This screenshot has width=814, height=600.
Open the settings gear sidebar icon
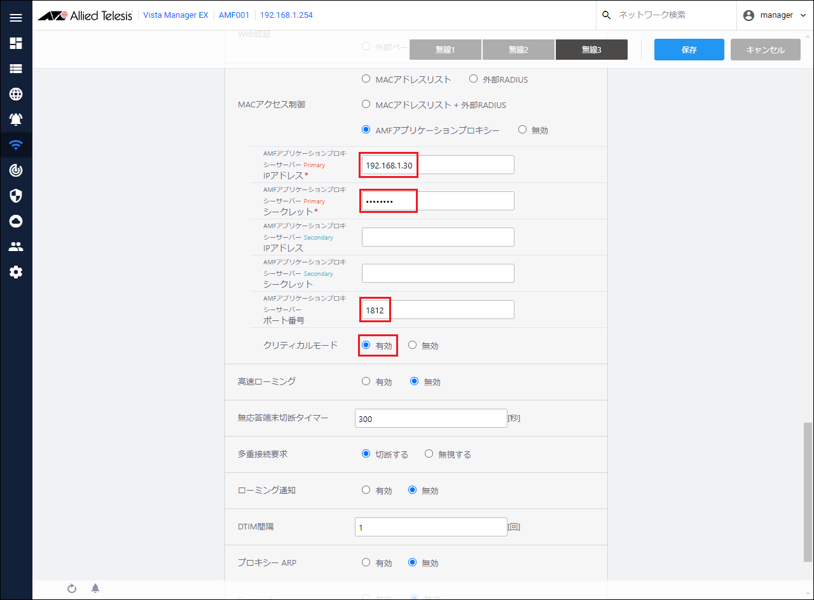pos(16,272)
